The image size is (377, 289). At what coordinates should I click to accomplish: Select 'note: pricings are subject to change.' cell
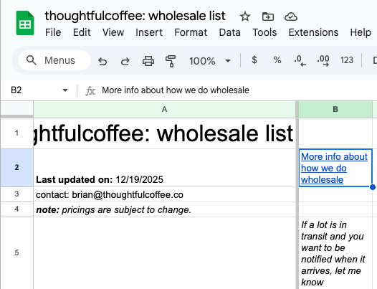point(164,209)
